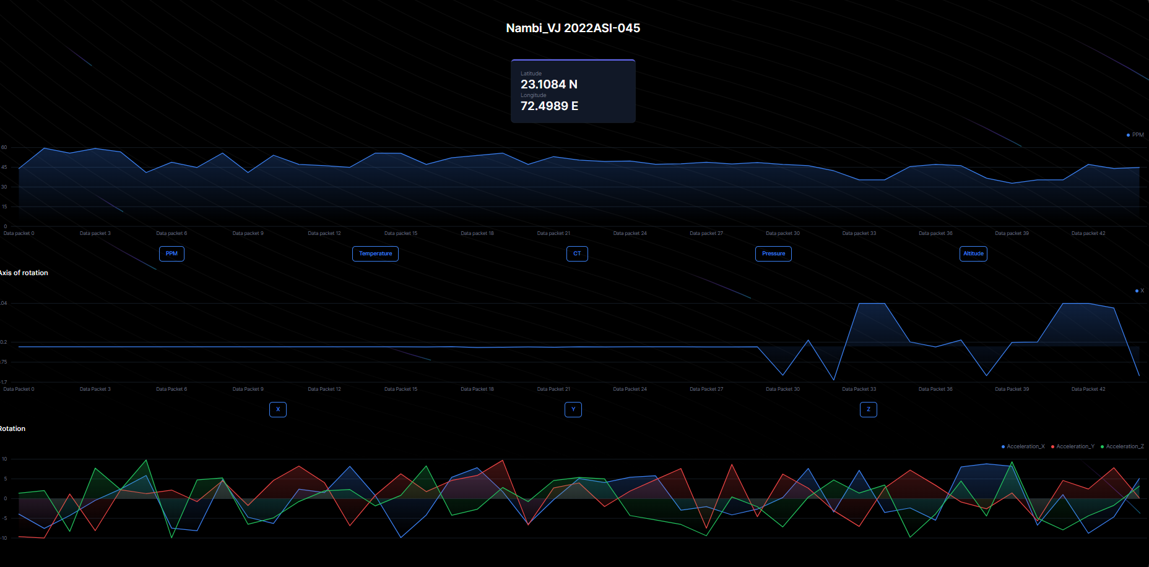
Task: Click the Rotation section heading
Action: (x=13, y=428)
